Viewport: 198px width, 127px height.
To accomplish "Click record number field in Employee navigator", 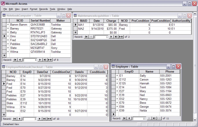I will coord(139,118).
